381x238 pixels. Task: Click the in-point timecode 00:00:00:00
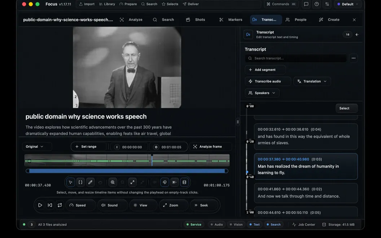[129, 147]
